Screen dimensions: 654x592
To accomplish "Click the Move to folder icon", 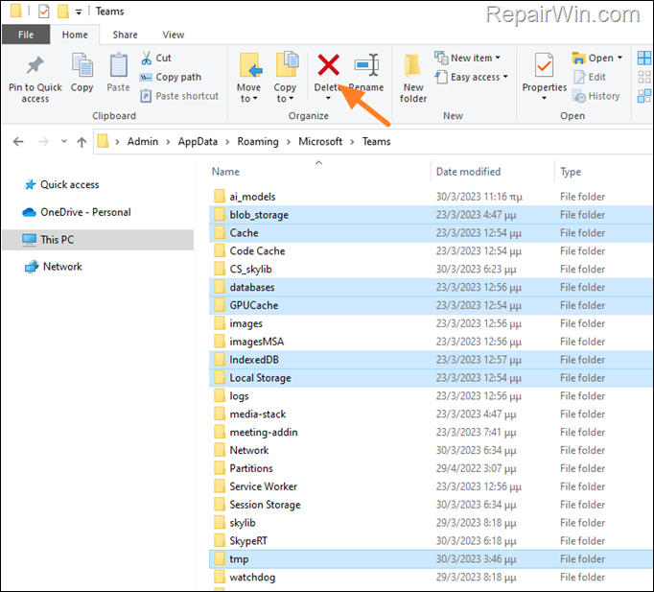I will tap(250, 65).
